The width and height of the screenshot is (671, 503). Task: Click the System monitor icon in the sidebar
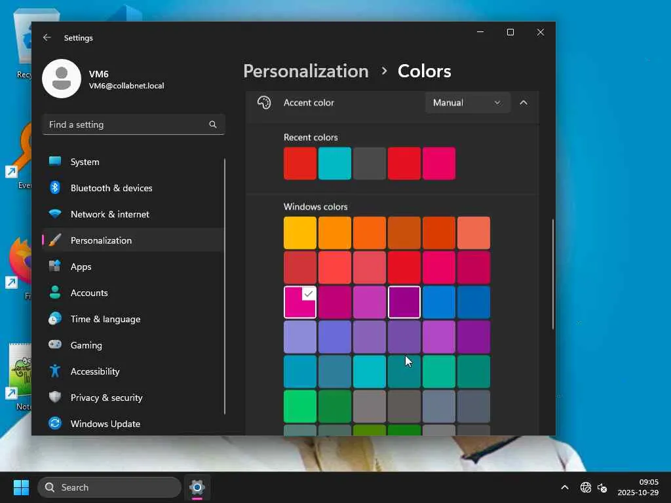(x=55, y=161)
